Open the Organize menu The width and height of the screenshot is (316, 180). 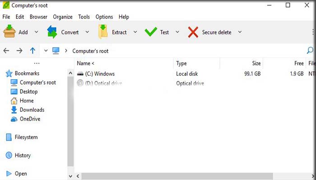(x=63, y=17)
